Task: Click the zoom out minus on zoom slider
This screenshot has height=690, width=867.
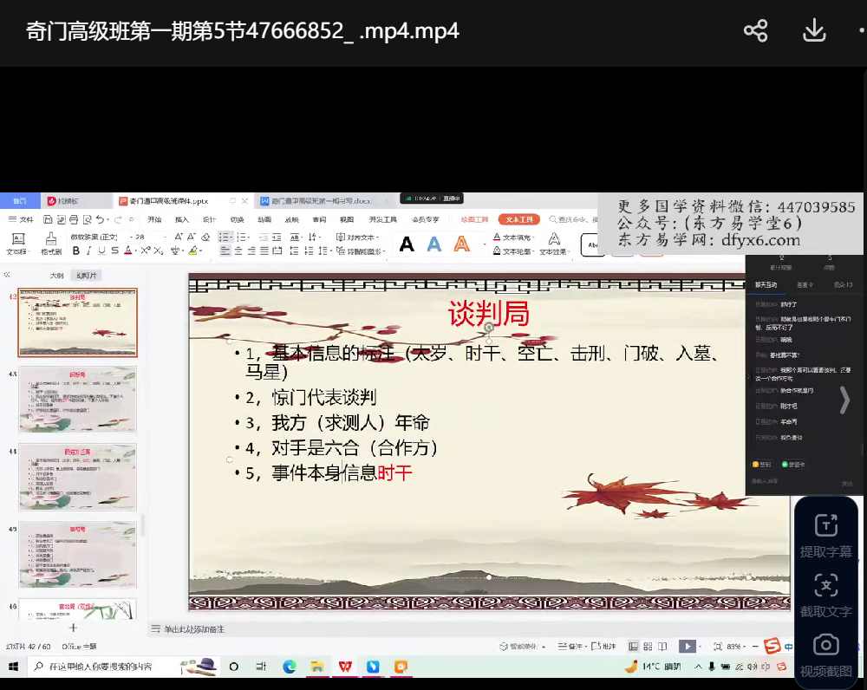Action: point(755,646)
